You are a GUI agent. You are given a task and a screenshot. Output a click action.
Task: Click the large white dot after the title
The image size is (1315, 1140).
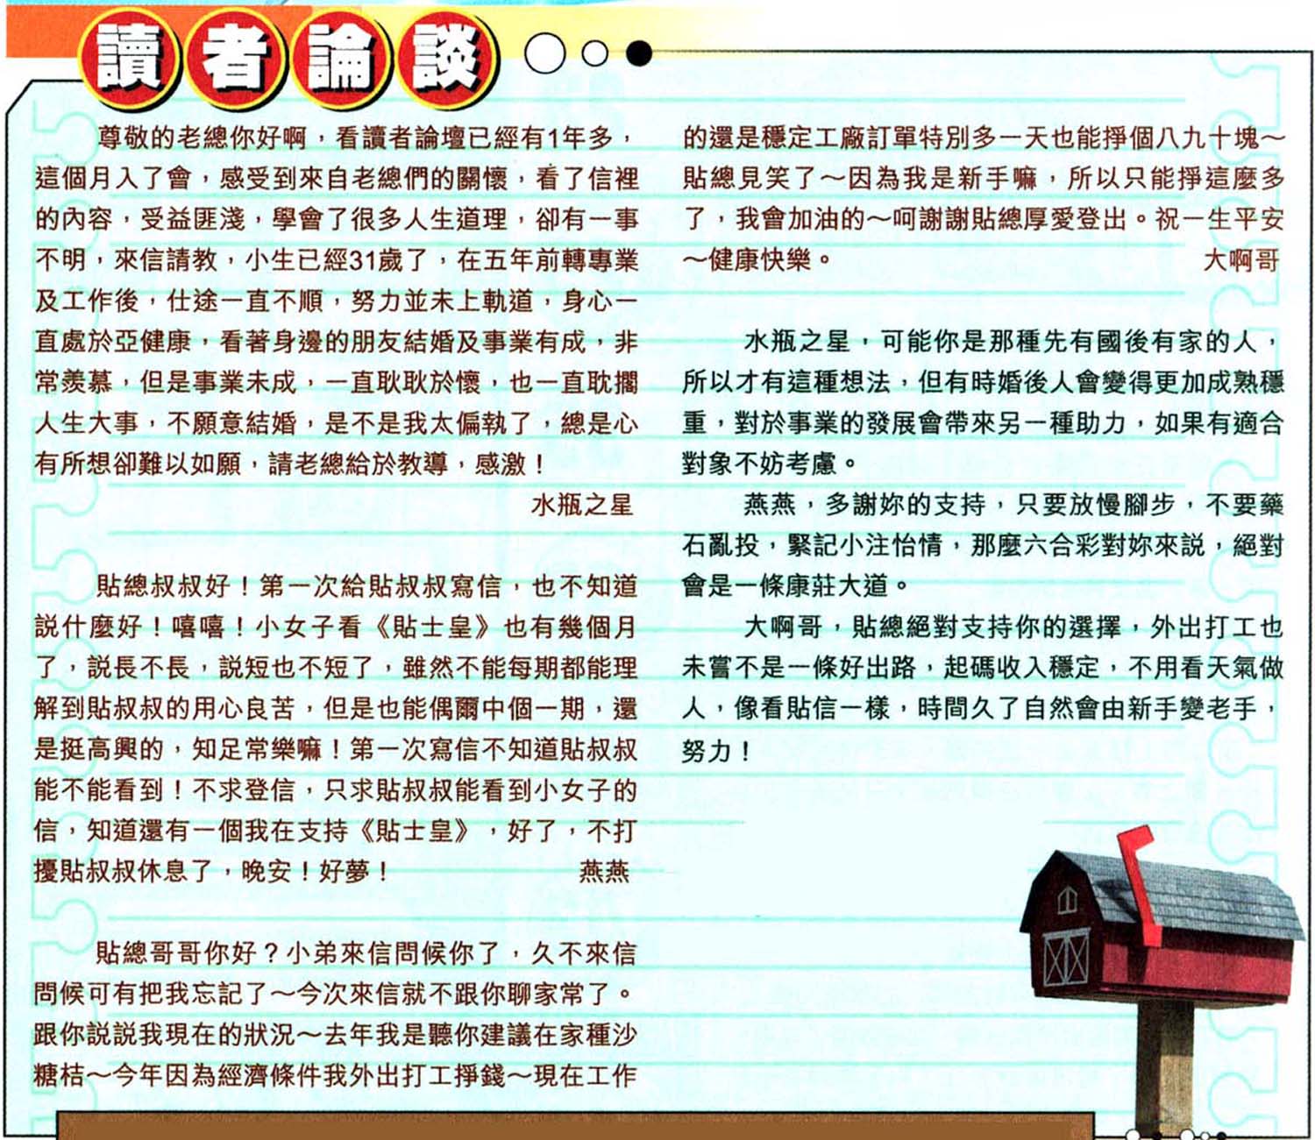click(545, 54)
